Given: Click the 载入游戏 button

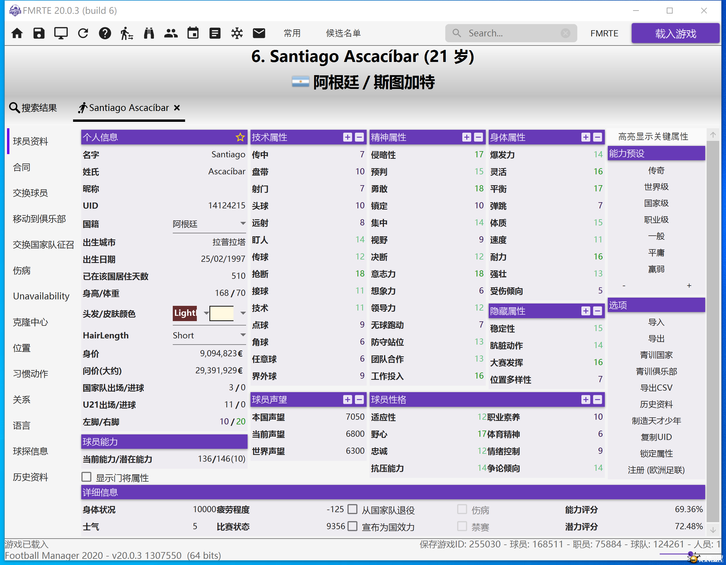Looking at the screenshot, I should [x=675, y=33].
